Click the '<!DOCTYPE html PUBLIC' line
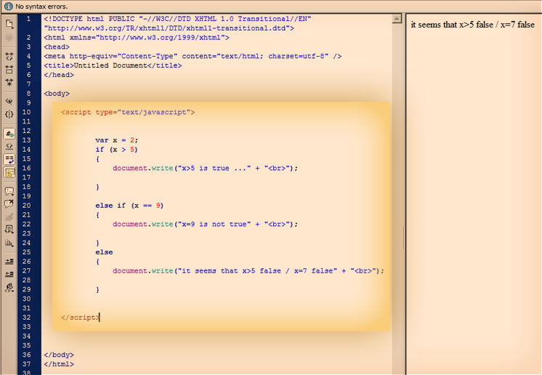This screenshot has width=542, height=375. pyautogui.click(x=177, y=19)
